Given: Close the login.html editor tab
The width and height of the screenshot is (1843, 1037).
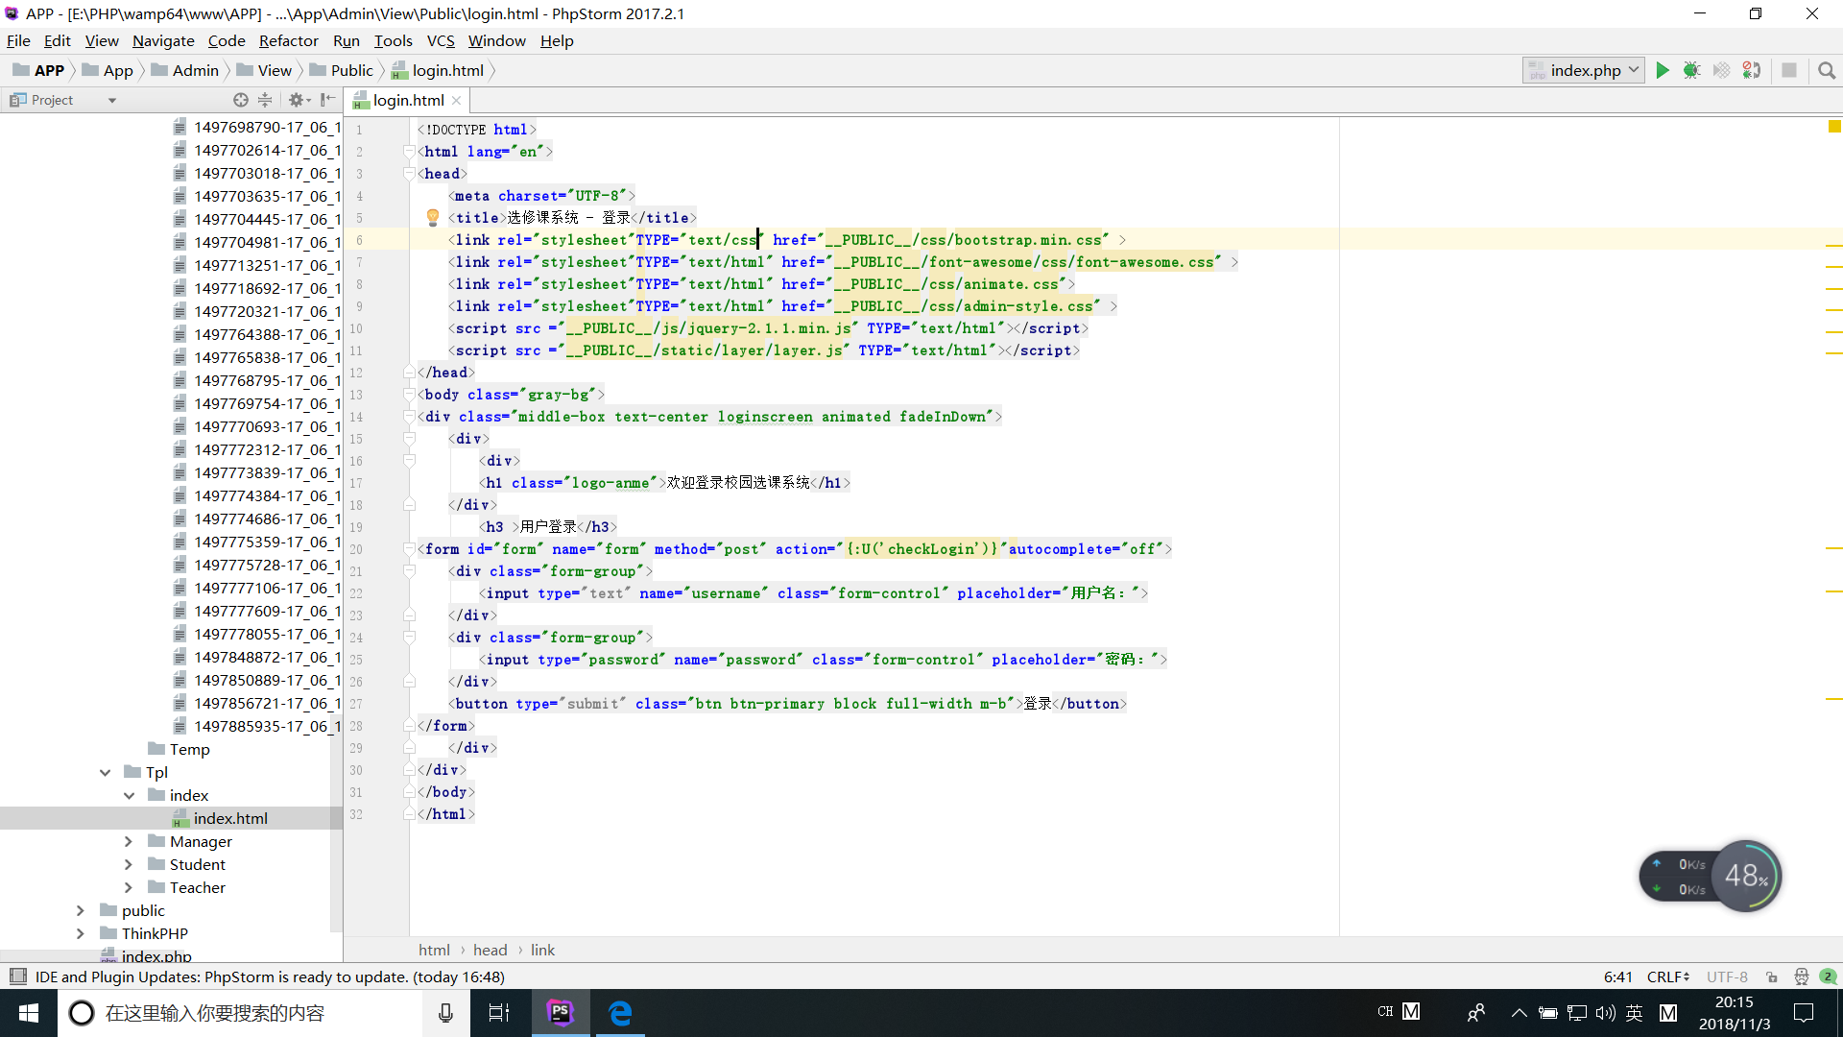Looking at the screenshot, I should [x=457, y=100].
